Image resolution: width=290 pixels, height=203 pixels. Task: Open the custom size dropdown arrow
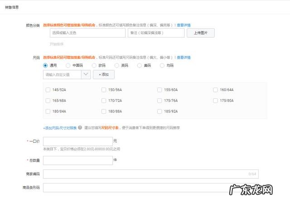tap(86, 74)
